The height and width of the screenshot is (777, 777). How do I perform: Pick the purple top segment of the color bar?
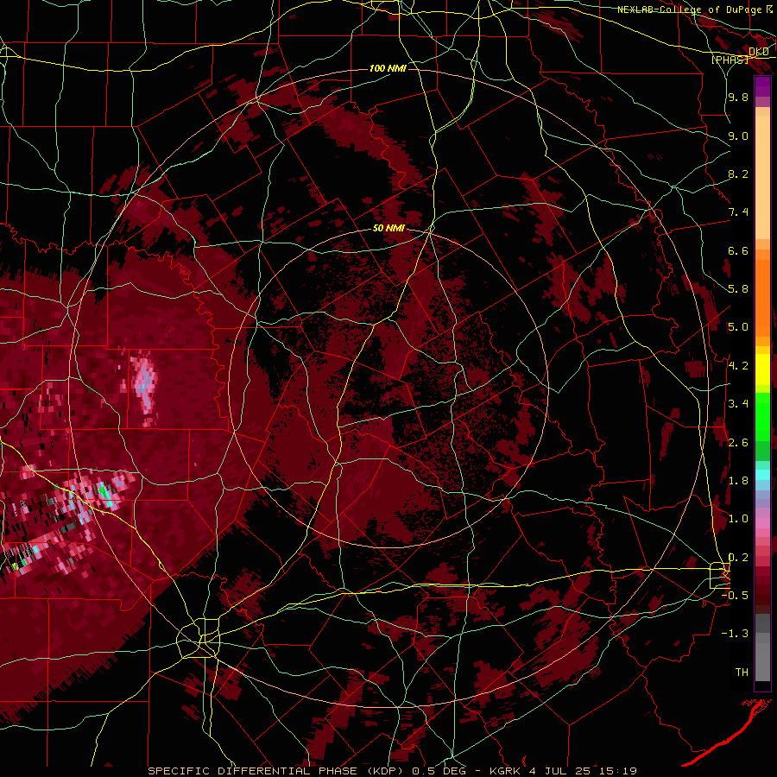coord(762,86)
